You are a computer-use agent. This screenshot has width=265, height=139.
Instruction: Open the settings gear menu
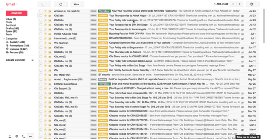point(253,4)
